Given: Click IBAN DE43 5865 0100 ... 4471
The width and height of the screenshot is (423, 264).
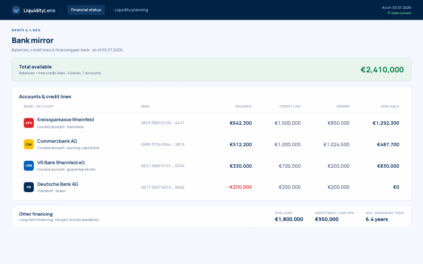Looking at the screenshot, I should point(163,123).
